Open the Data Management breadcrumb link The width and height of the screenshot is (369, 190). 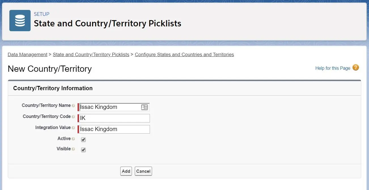click(x=27, y=54)
